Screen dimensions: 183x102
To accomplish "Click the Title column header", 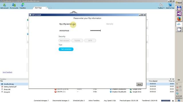I will tap(1, 81).
